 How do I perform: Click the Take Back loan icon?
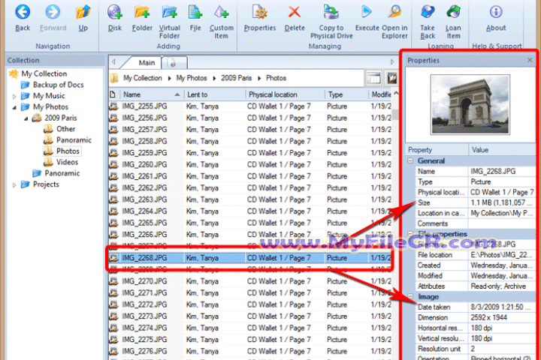tap(428, 12)
